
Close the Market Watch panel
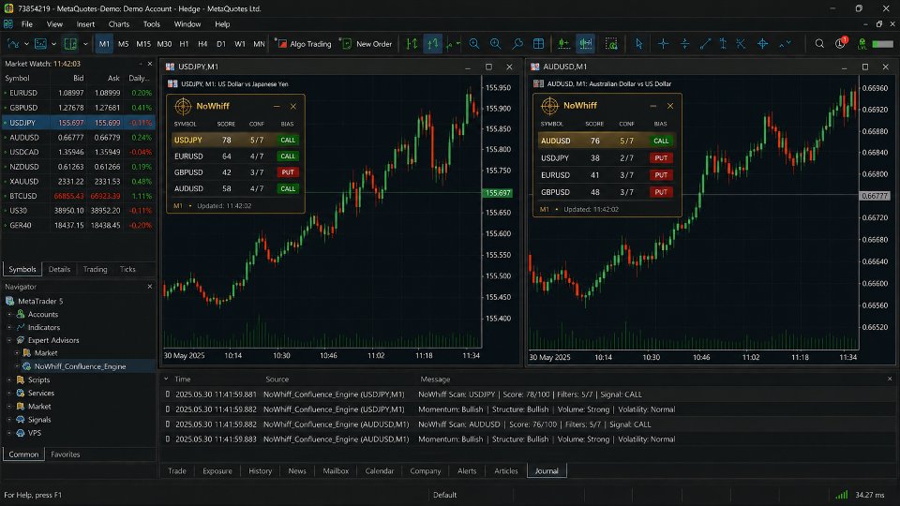[150, 64]
